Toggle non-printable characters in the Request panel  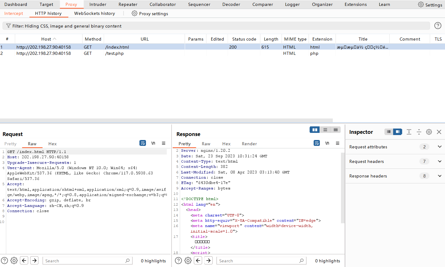(x=153, y=143)
